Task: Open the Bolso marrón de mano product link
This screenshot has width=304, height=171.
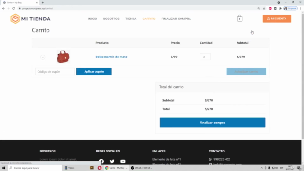Action: [x=112, y=57]
